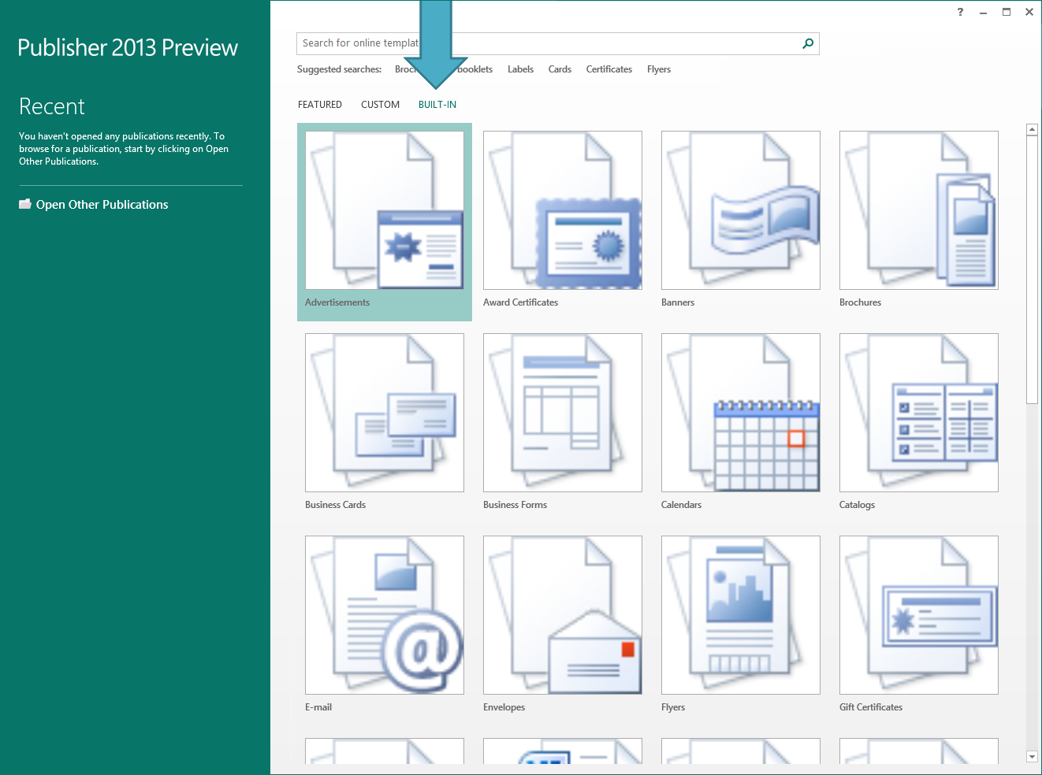Viewport: 1042px width, 775px height.
Task: Click the scrollbar down arrow
Action: [x=1032, y=756]
